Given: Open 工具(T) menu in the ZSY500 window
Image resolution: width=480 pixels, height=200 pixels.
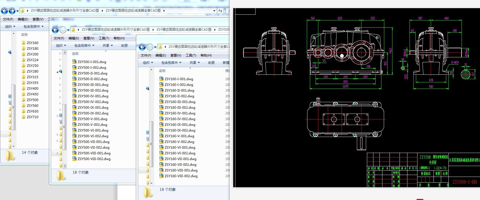Looking at the screenshot, I should tap(104, 38).
